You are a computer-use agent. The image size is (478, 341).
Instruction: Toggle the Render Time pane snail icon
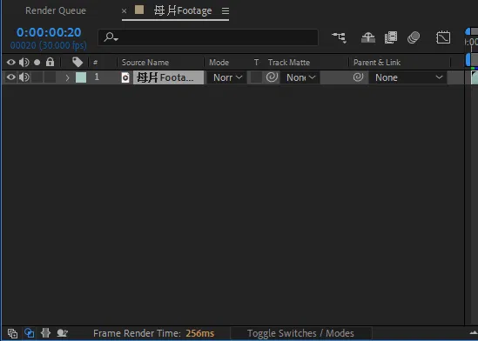[x=62, y=333]
